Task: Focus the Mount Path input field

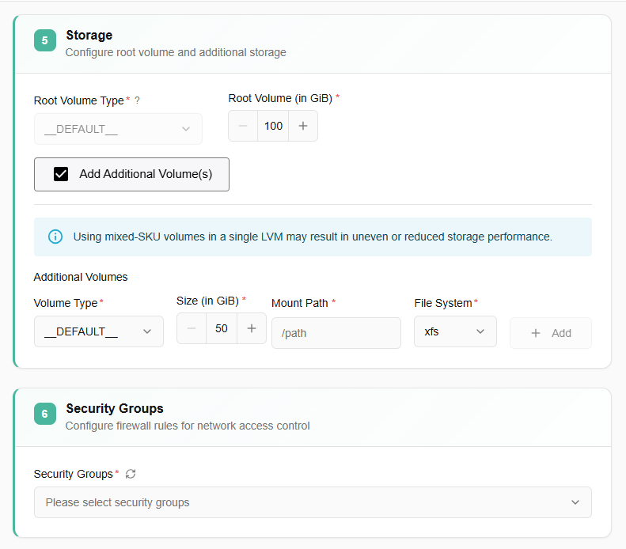Action: [336, 333]
